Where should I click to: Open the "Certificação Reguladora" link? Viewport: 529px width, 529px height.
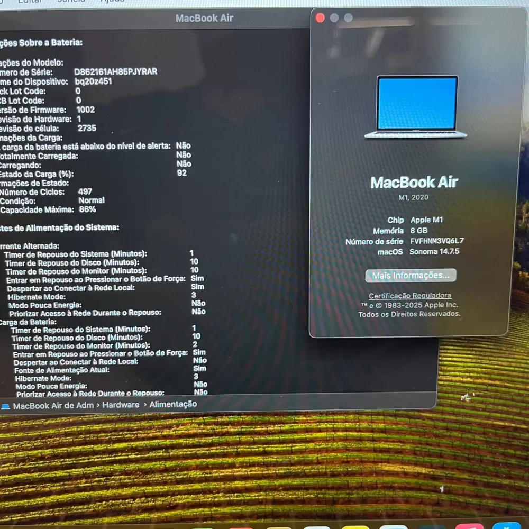tap(410, 296)
